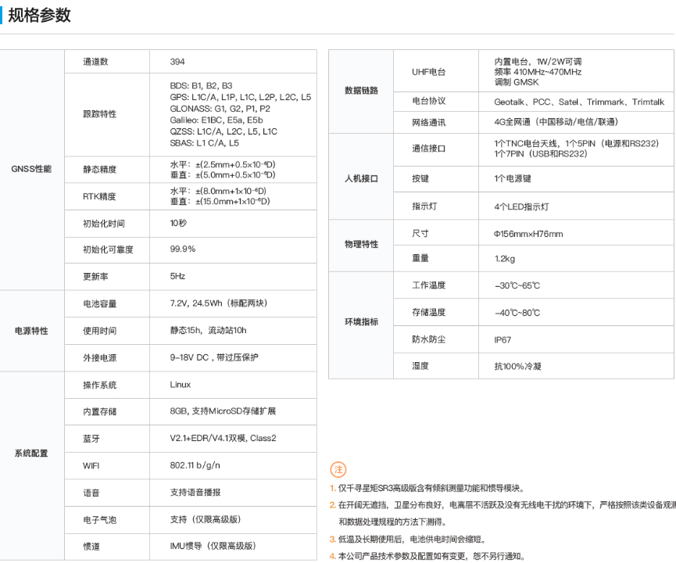Screen dimensions: 676x563
Task: Click the "更新率" row label
Action: pyautogui.click(x=95, y=277)
